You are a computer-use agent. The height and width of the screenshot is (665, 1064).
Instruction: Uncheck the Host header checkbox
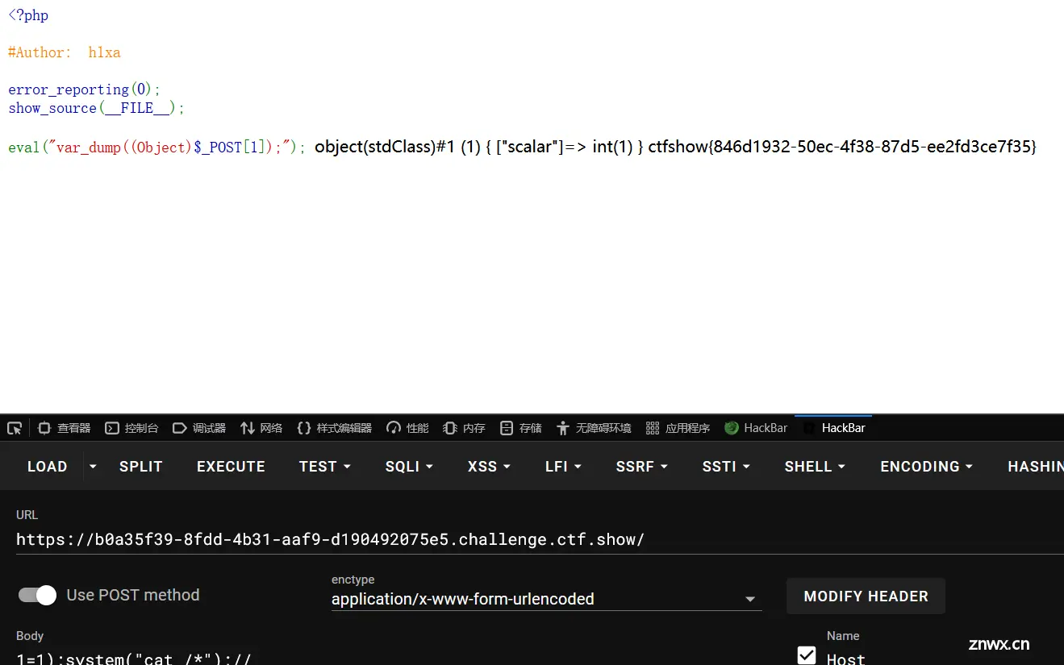point(807,655)
